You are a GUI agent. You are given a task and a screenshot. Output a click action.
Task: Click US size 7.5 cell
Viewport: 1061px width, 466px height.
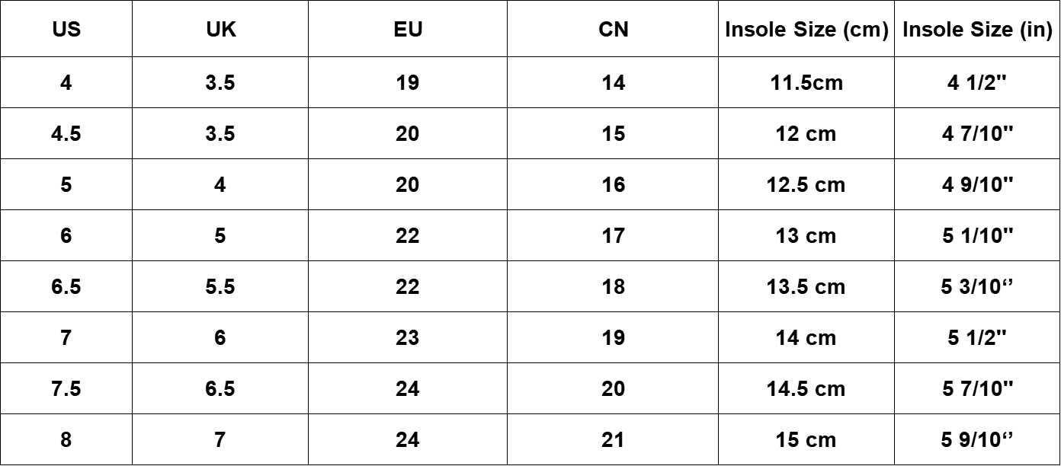(x=66, y=388)
